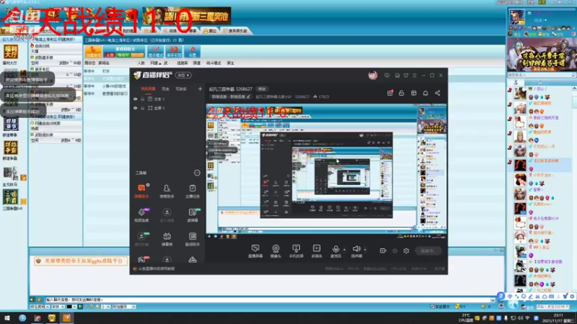Open the layout grid icon above preview
Image resolution: width=577 pixels, height=324 pixels.
413,93
